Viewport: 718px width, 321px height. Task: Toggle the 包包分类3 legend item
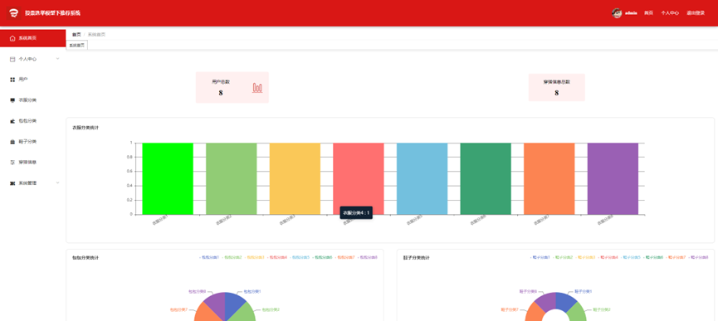tap(255, 257)
